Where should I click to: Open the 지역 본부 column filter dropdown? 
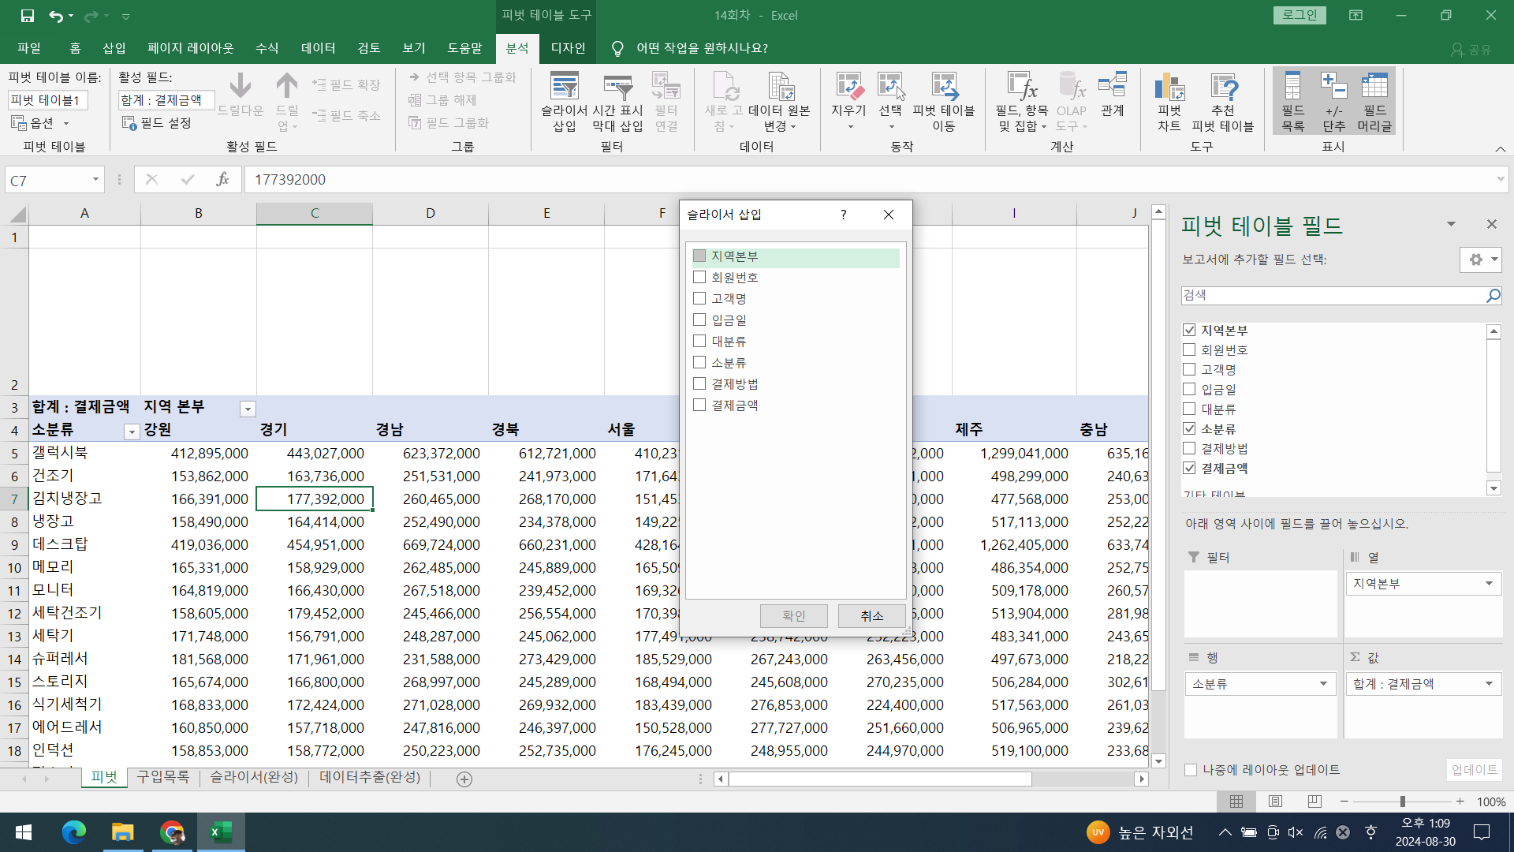click(x=248, y=409)
